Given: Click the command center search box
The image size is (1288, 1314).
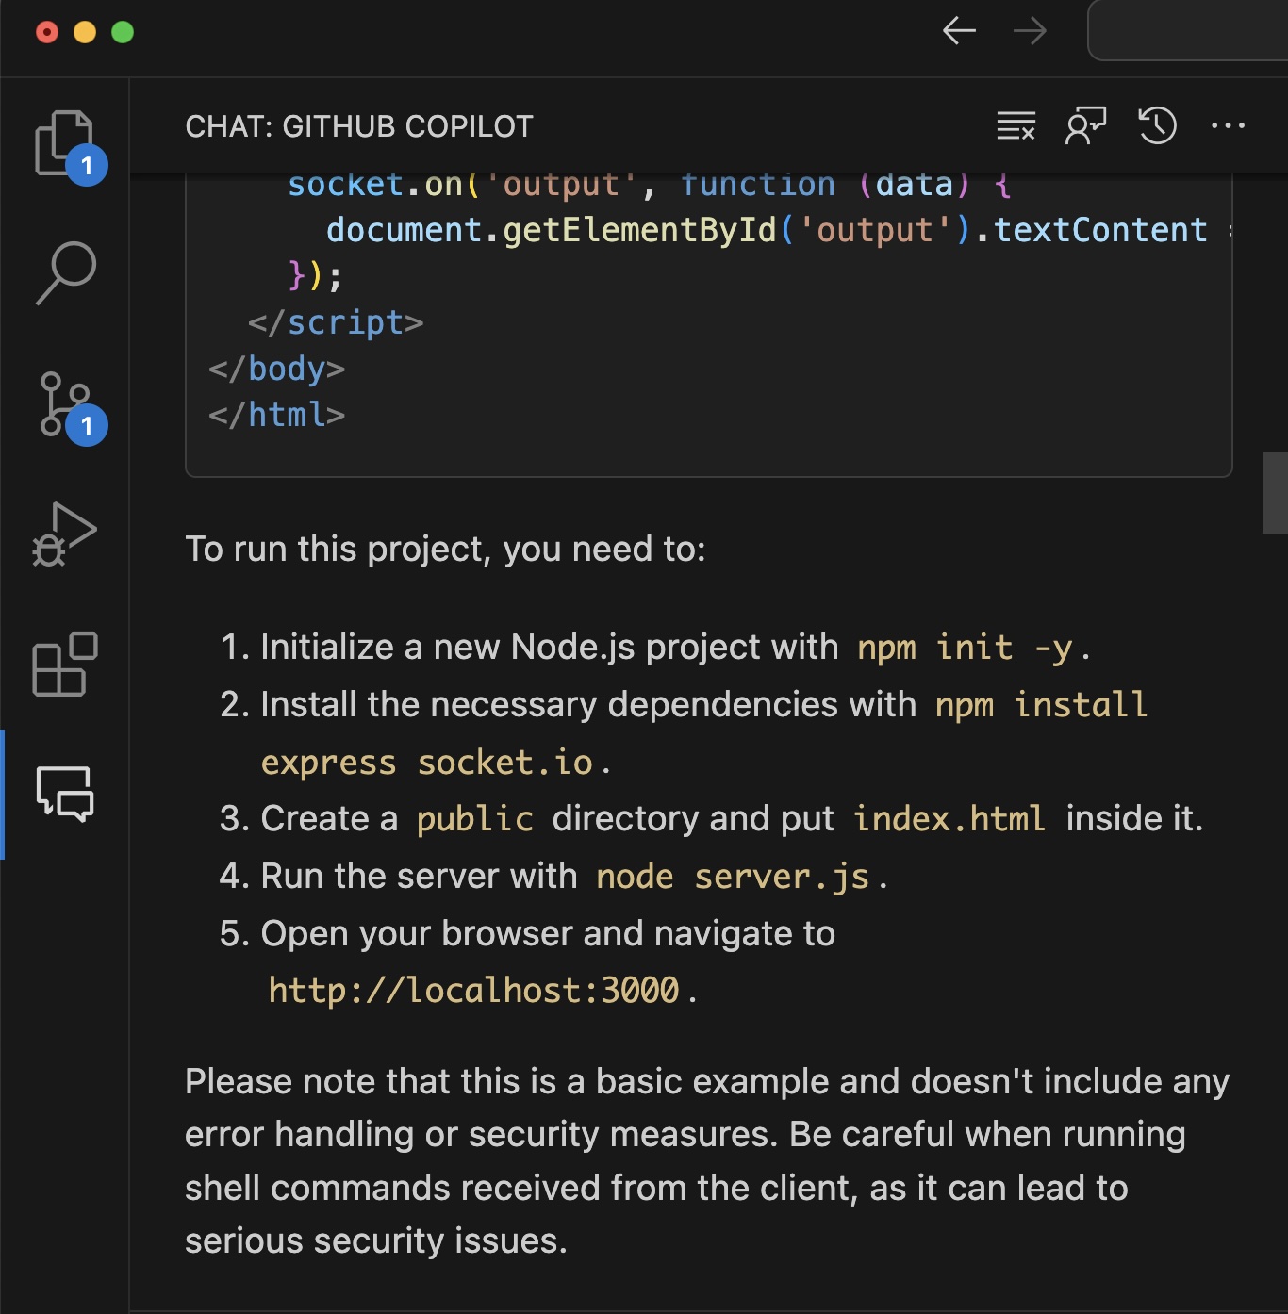Looking at the screenshot, I should [1188, 30].
